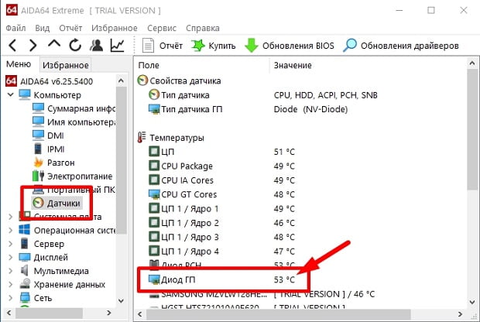Click the right panel vertical scrollbar

472,129
